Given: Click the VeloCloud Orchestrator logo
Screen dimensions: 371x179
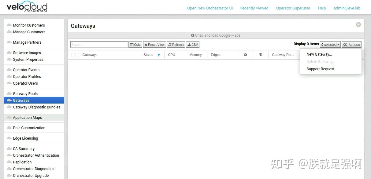Looking at the screenshot, I should (x=27, y=7).
